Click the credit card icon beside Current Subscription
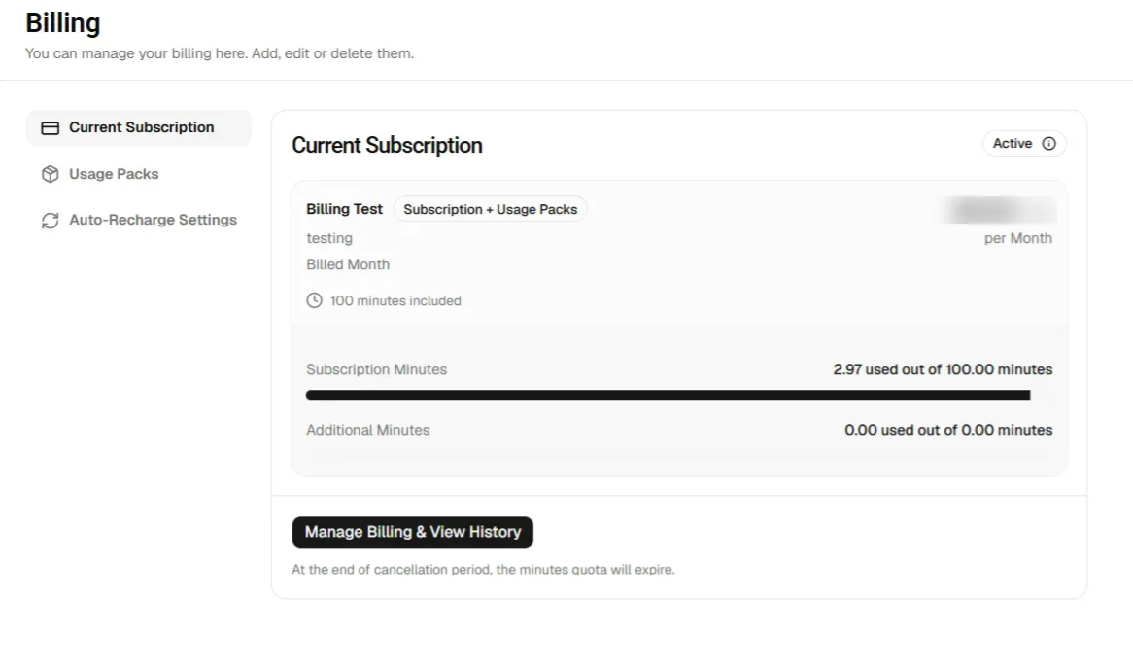Screen dimensions: 1133x662 click(50, 128)
